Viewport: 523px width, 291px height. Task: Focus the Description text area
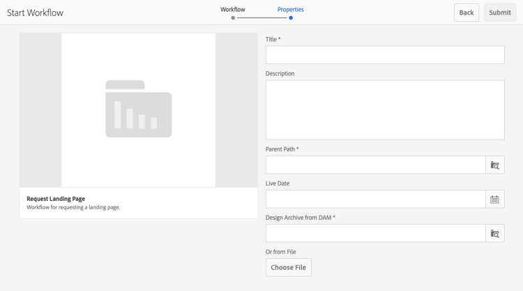(x=385, y=110)
